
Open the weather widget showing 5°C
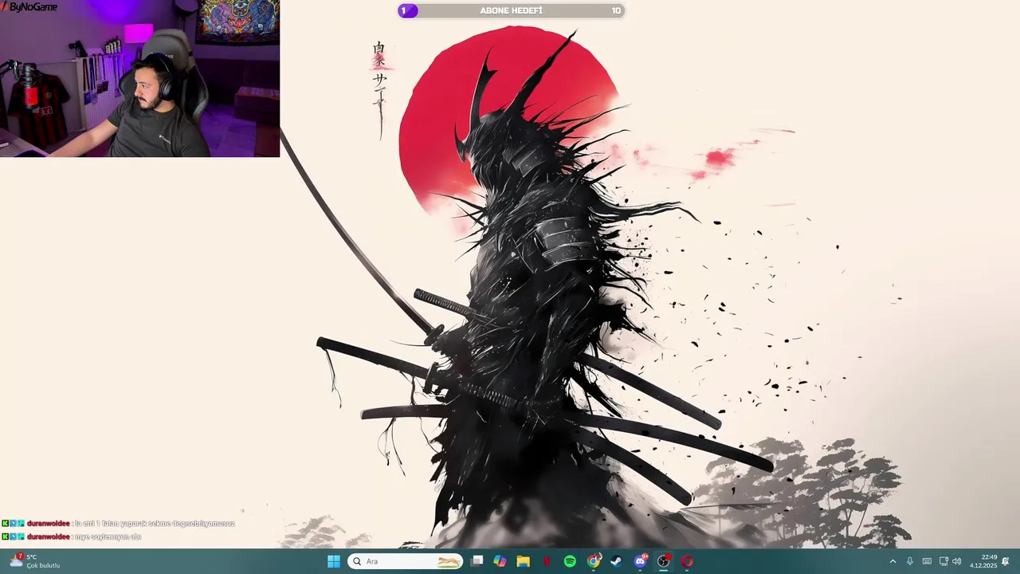point(33,561)
